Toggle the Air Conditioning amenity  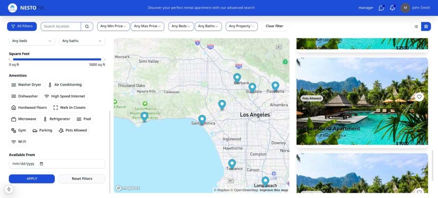pos(65,85)
